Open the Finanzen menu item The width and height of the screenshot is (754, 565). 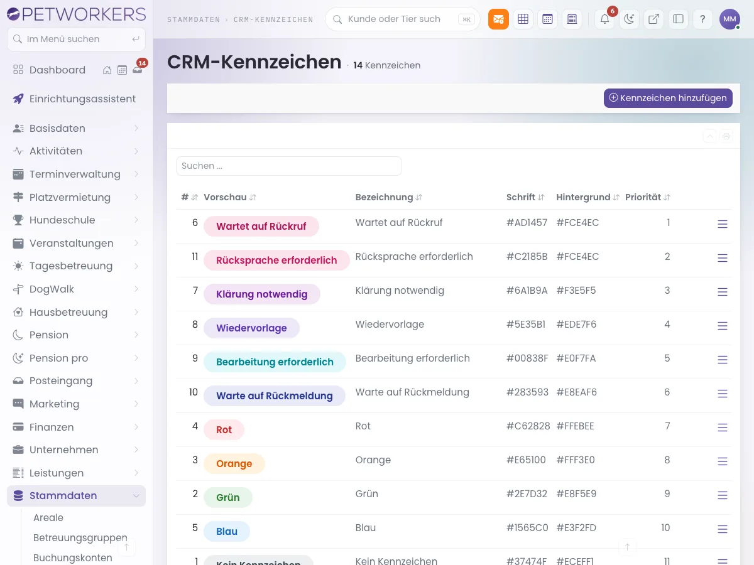pos(76,427)
